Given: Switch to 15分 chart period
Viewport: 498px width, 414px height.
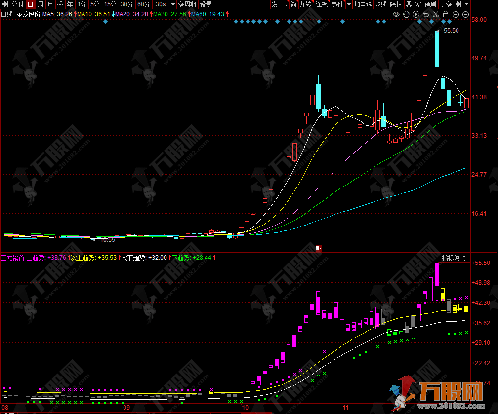Looking at the screenshot, I should [x=110, y=4].
